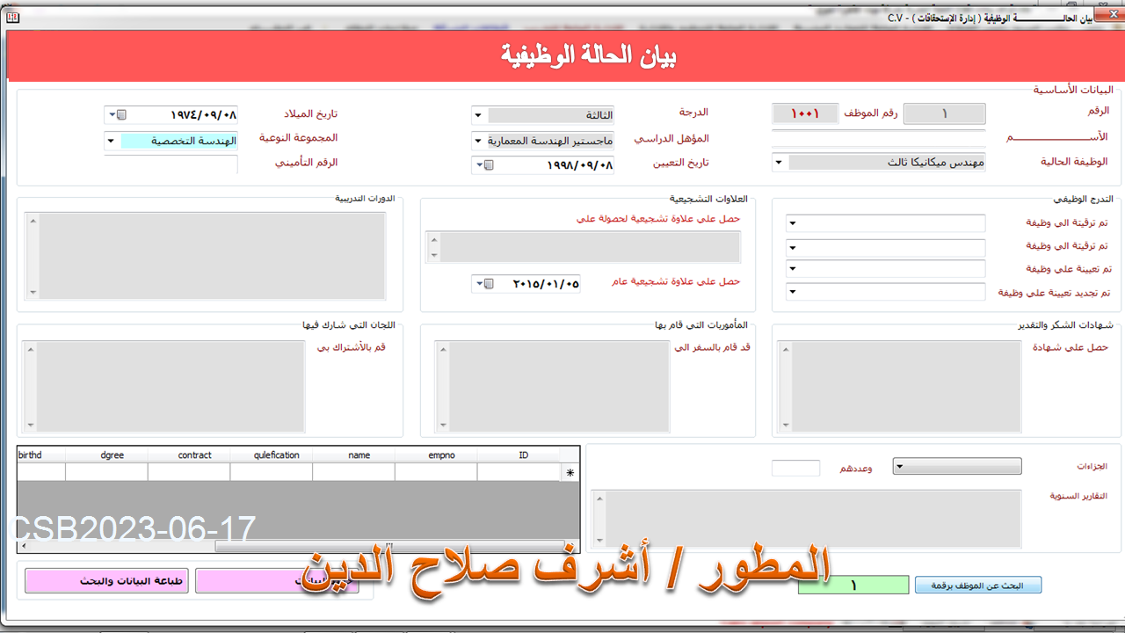The image size is (1125, 633).
Task: Click the green employee number search box
Action: pos(853,586)
